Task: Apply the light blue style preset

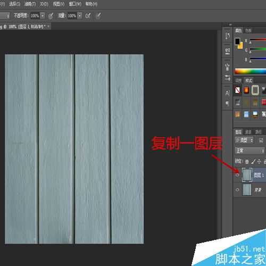Action: pos(246,114)
